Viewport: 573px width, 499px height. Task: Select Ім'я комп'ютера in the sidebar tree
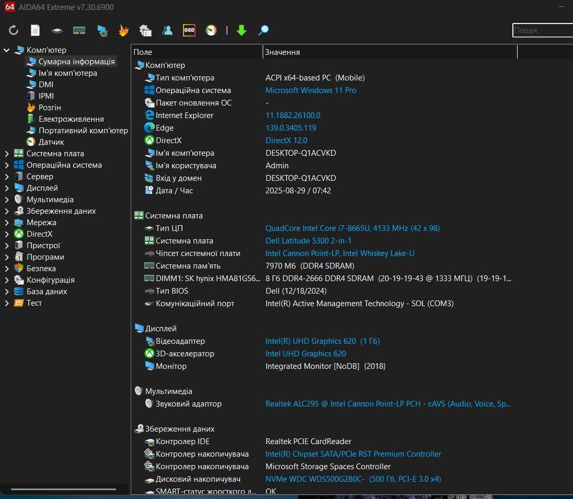point(67,73)
